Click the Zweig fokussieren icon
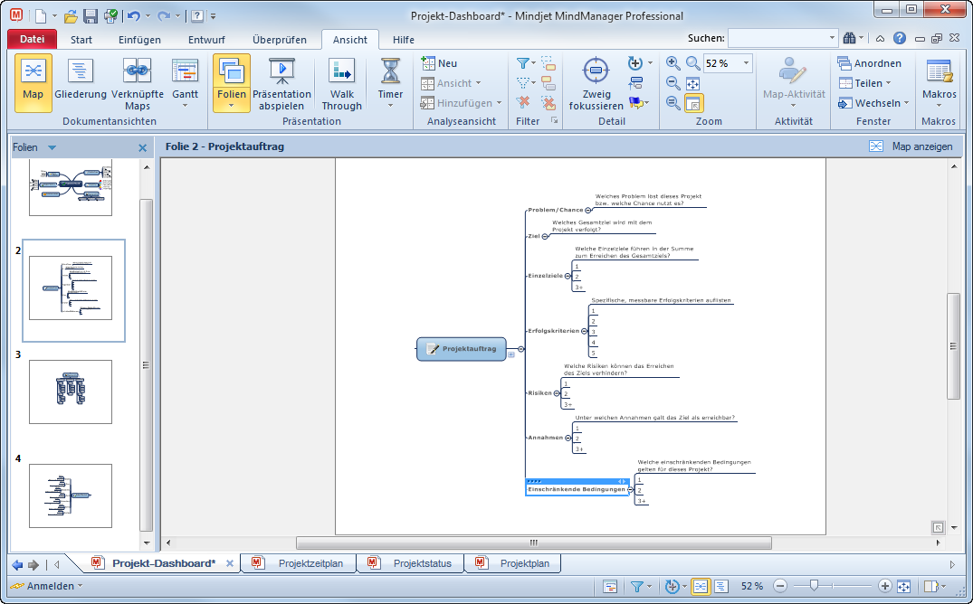This screenshot has width=973, height=604. 596,71
